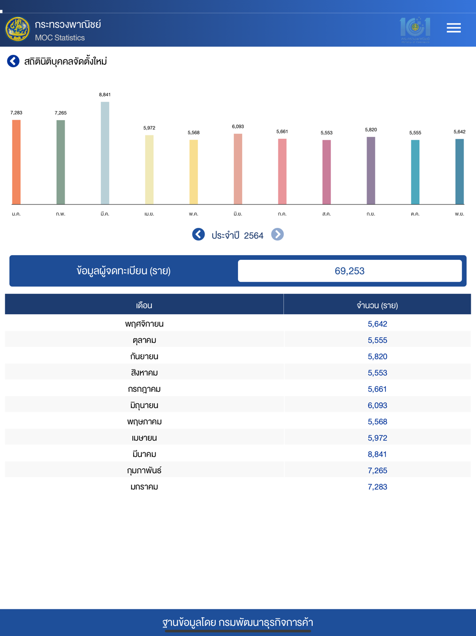Click the มี.ค. axis label under chart
Viewport: 476px width, 636px height.
click(x=105, y=214)
